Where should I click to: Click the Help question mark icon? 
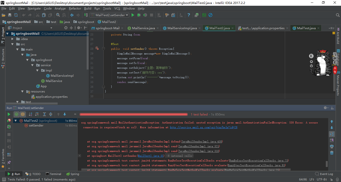189,15
